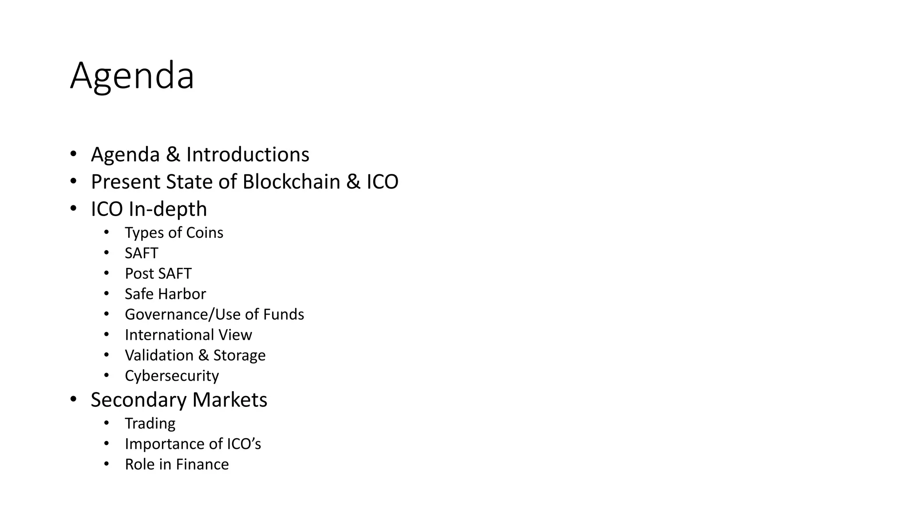Click the International View item
Viewport: 909px width, 511px height.
click(x=188, y=334)
